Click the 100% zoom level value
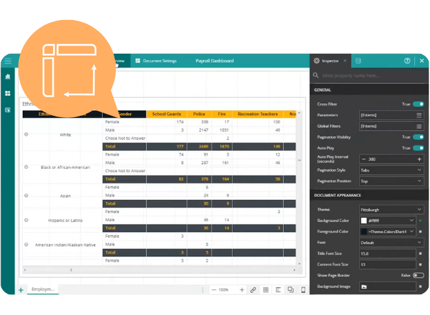This screenshot has height=315, width=430. 223,289
